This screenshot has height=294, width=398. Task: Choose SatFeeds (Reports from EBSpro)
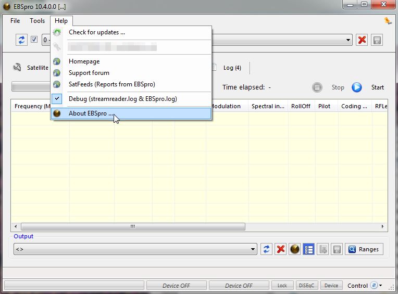[131, 84]
